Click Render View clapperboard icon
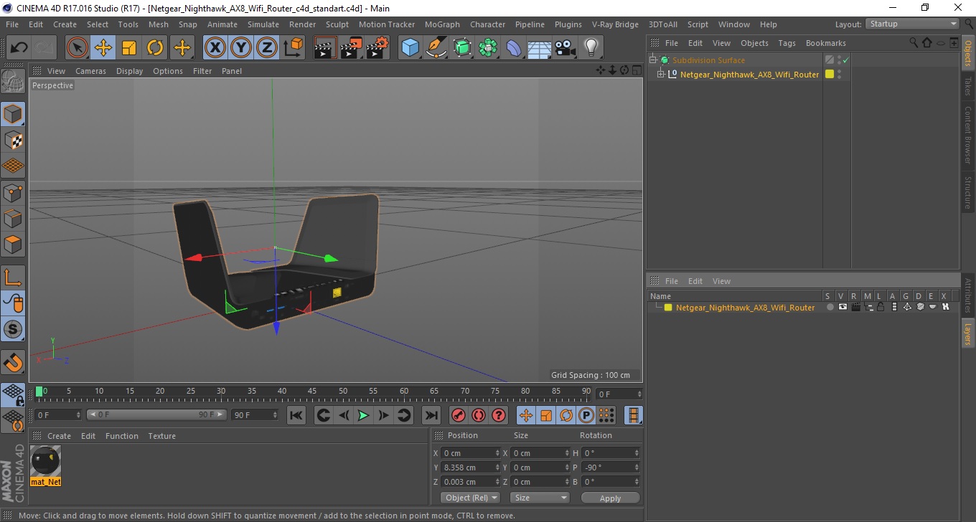 point(326,48)
